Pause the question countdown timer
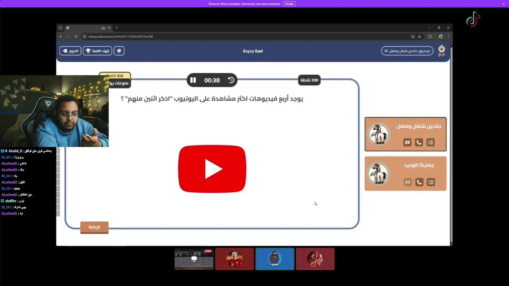The height and width of the screenshot is (286, 509). [193, 80]
